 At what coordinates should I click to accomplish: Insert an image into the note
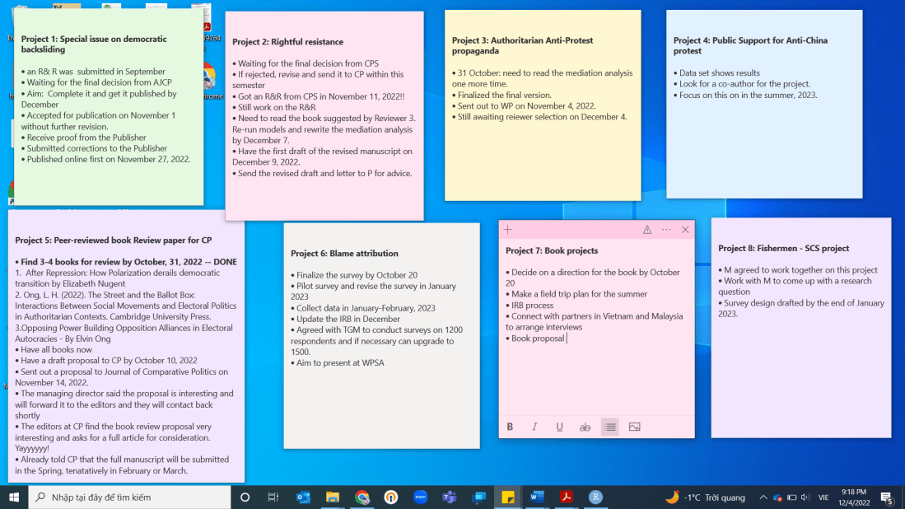pos(634,427)
